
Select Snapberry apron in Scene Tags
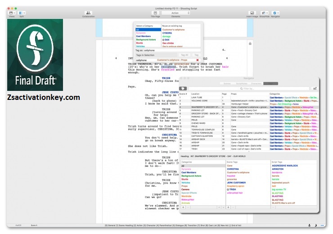[x=235, y=186]
